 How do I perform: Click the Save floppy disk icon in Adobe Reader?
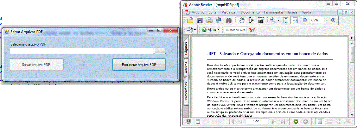point(200,20)
